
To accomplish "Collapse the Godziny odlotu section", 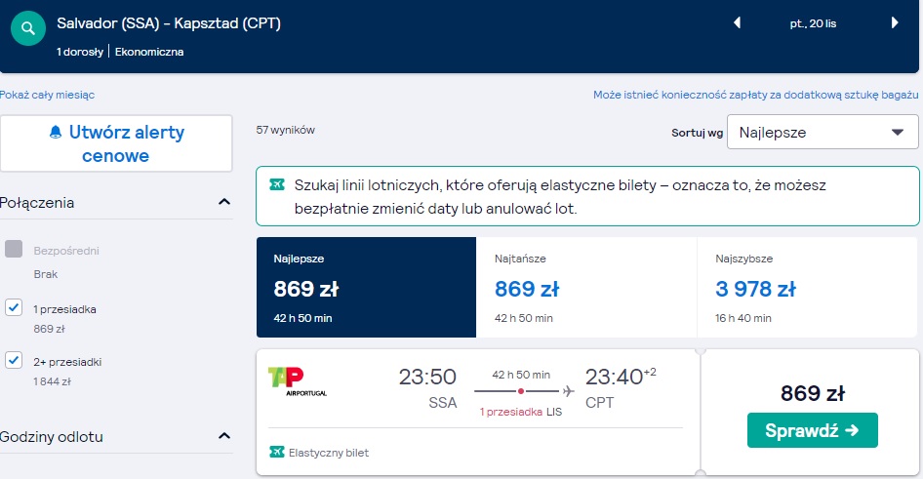I will click(224, 436).
